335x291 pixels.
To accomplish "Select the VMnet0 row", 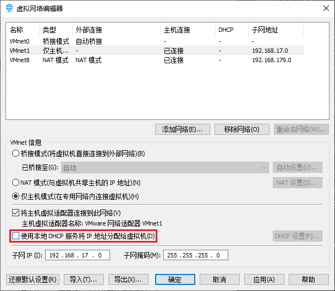I will (156, 41).
